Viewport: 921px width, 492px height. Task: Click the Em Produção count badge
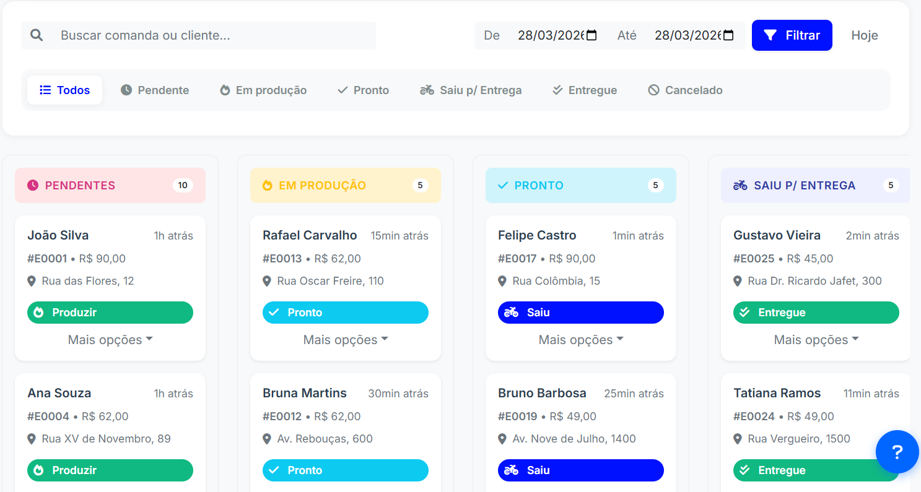tap(420, 185)
